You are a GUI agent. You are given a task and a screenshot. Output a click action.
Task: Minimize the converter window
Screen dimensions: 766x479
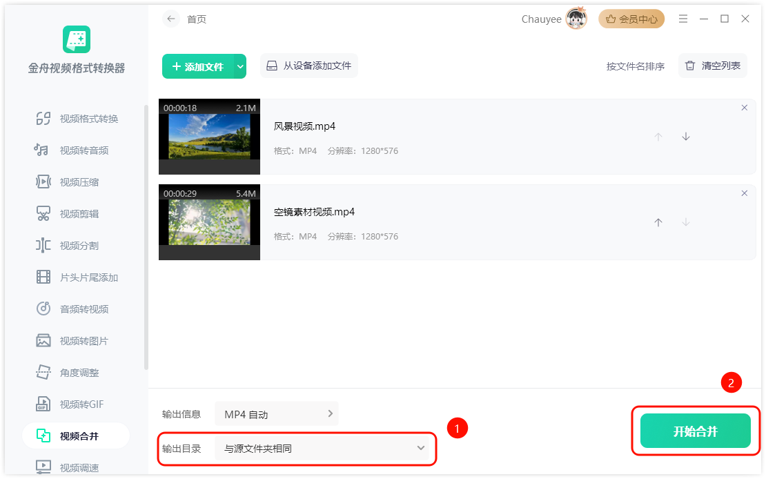(x=704, y=19)
